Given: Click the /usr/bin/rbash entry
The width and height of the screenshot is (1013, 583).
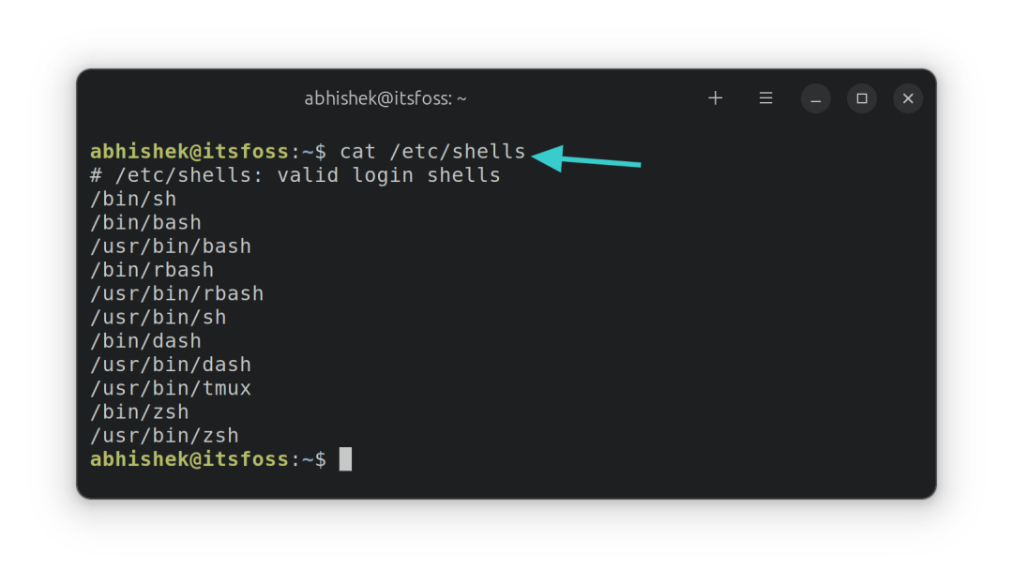Looking at the screenshot, I should pos(176,293).
